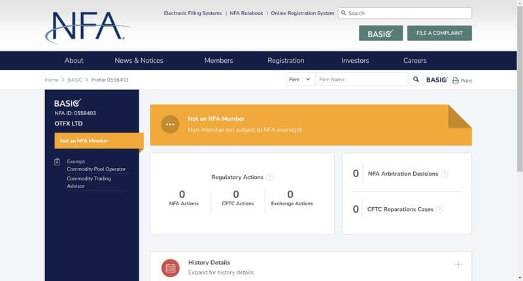The image size is (523, 281).
Task: Go to BASIC breadcrumb
Action: click(75, 80)
